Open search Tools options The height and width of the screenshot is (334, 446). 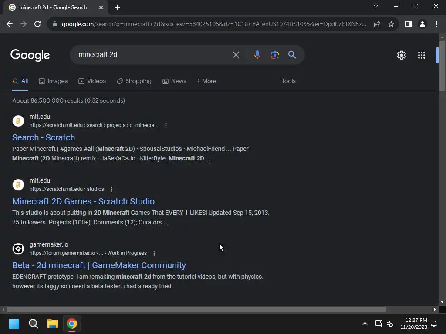coord(288,81)
